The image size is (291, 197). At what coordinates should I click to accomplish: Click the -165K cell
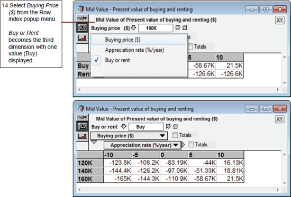(117, 179)
